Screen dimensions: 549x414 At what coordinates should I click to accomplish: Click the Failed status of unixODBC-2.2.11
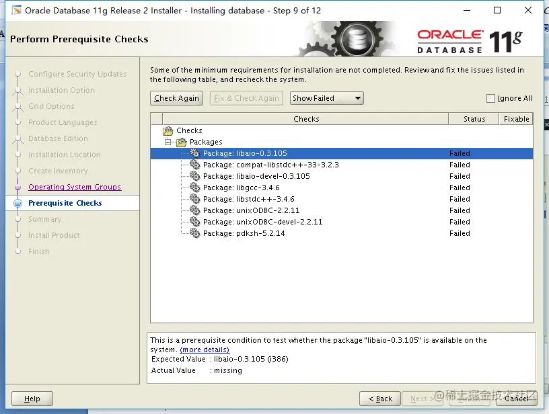pyautogui.click(x=460, y=210)
